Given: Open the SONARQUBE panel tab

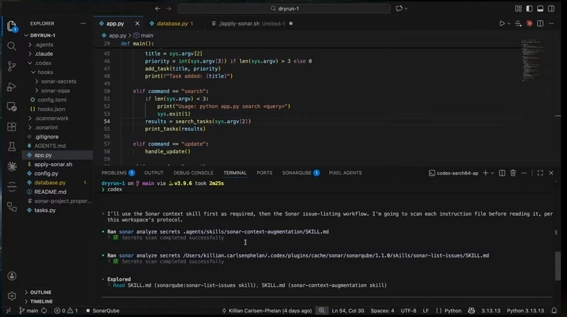Looking at the screenshot, I should [x=301, y=173].
